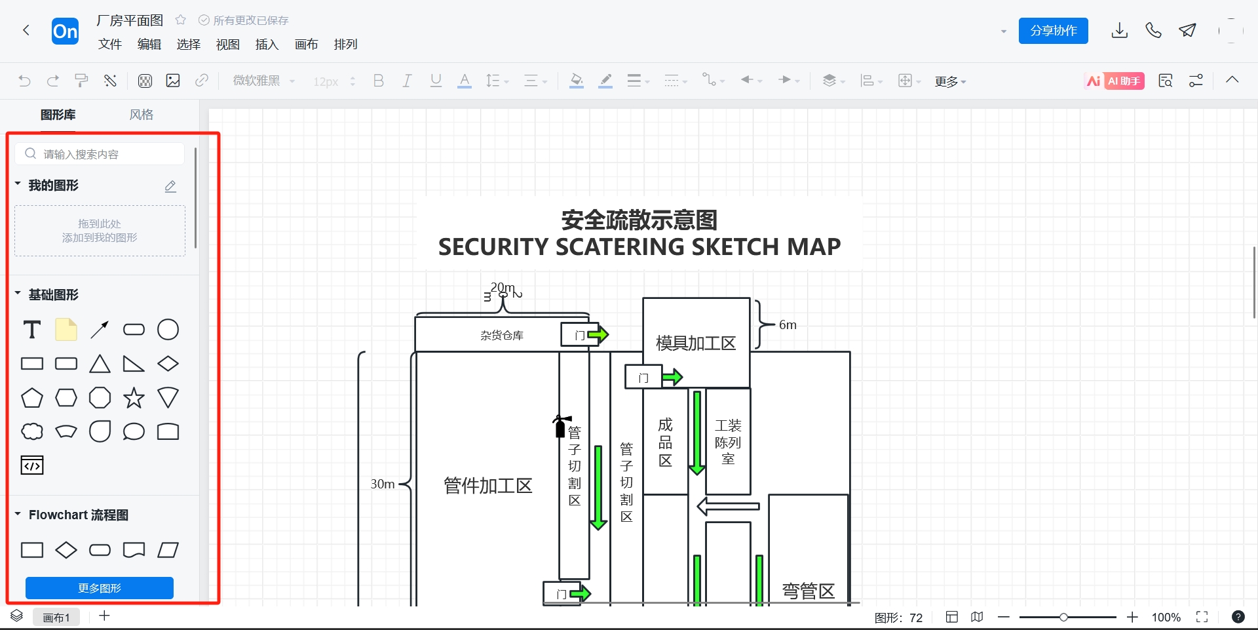This screenshot has width=1258, height=630.
Task: Select the pentagon basic shape
Action: click(x=32, y=398)
